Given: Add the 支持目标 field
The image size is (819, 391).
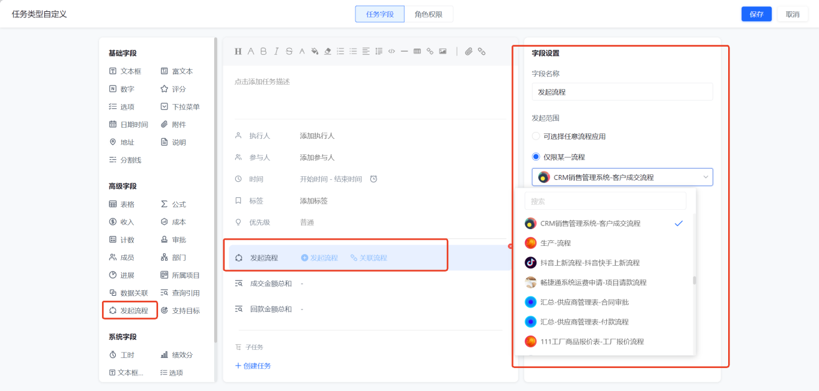Looking at the screenshot, I should click(x=180, y=310).
